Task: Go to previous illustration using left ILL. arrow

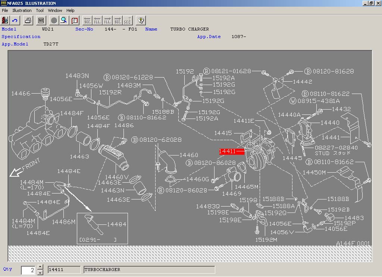Action: point(97,20)
